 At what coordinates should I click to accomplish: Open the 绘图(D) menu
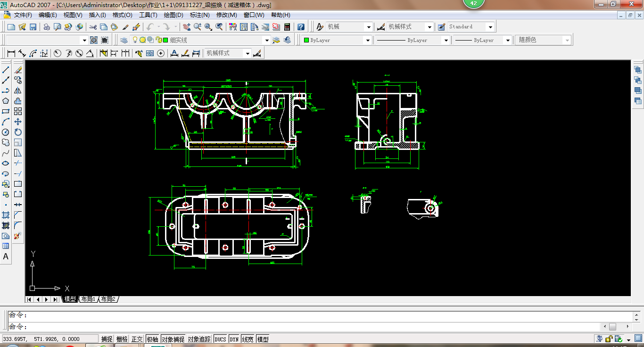pos(173,15)
